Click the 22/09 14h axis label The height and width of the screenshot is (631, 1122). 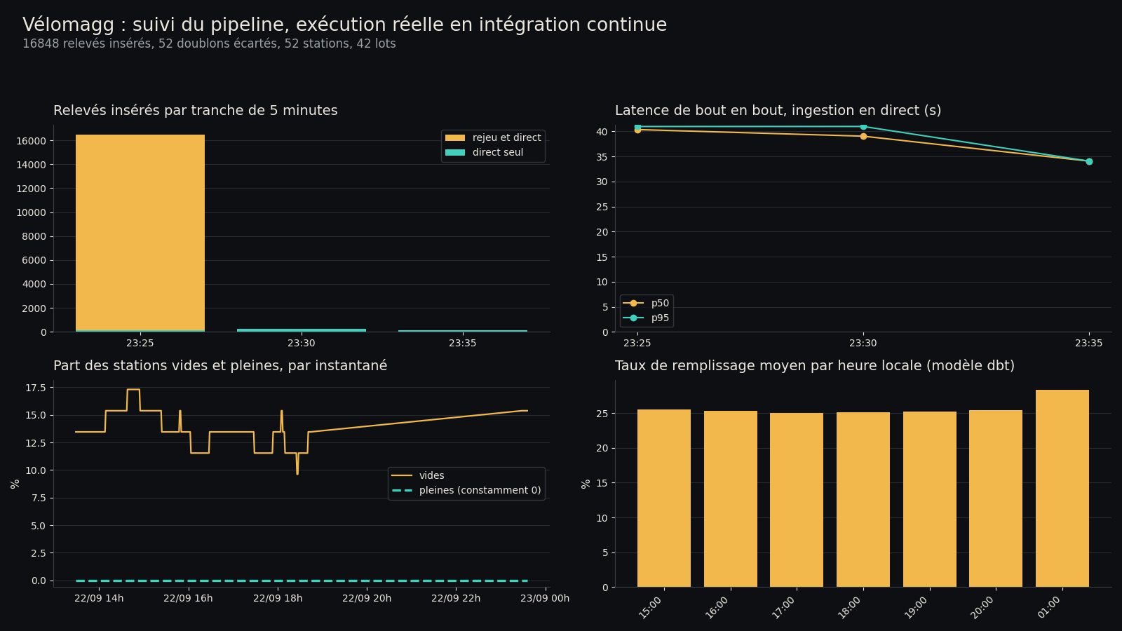[x=99, y=599]
